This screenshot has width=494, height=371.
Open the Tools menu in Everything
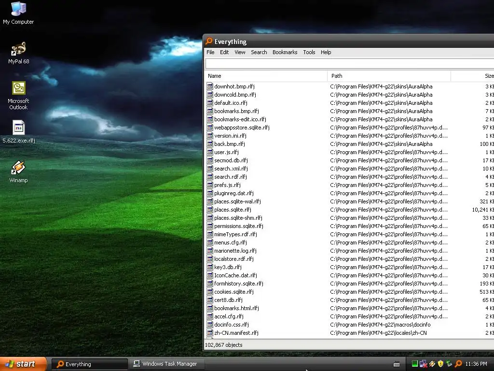(309, 52)
